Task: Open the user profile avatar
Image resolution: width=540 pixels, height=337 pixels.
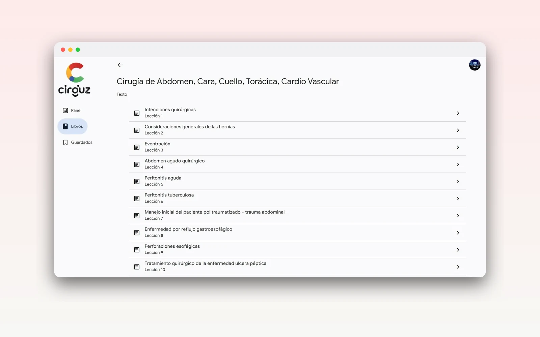Action: 475,65
